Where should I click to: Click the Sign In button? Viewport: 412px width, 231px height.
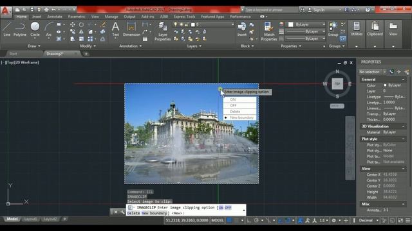pos(316,10)
